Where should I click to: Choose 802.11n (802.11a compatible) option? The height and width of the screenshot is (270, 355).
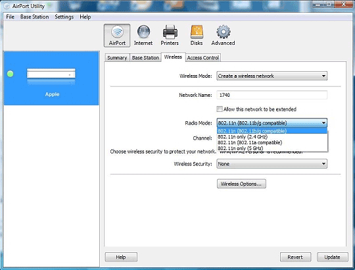(x=272, y=143)
